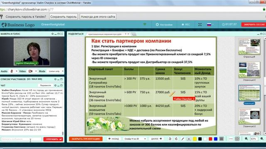266x149 pixels.
Task: Open new tab next to presentation tab
Action: (134, 34)
